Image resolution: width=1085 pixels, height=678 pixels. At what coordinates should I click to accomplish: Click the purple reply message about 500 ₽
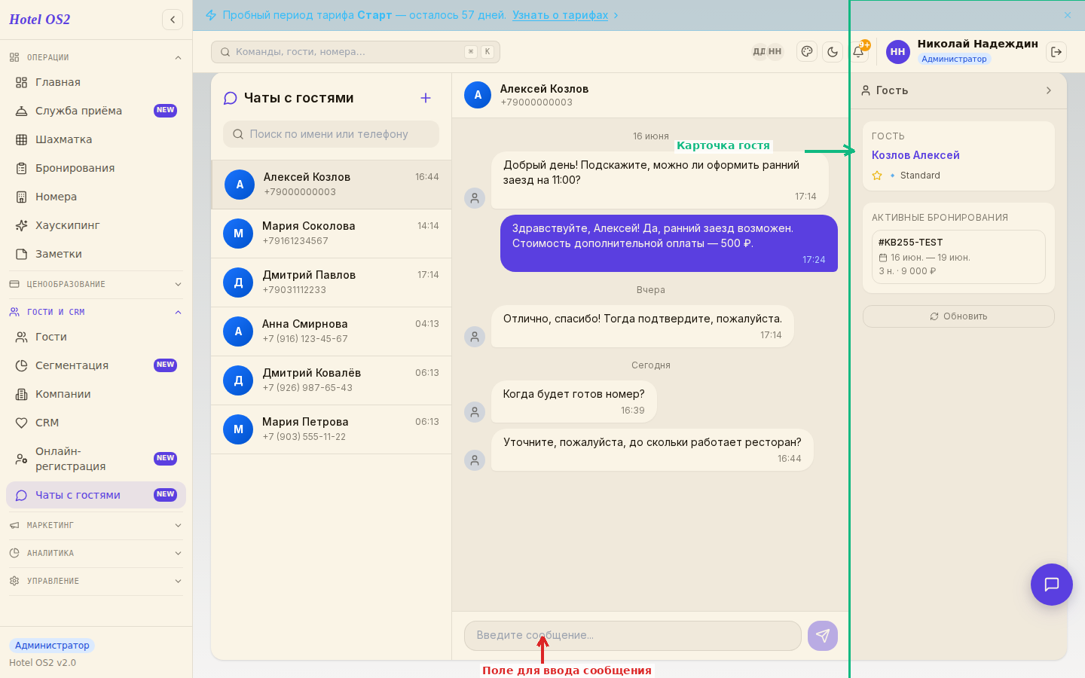coord(669,243)
